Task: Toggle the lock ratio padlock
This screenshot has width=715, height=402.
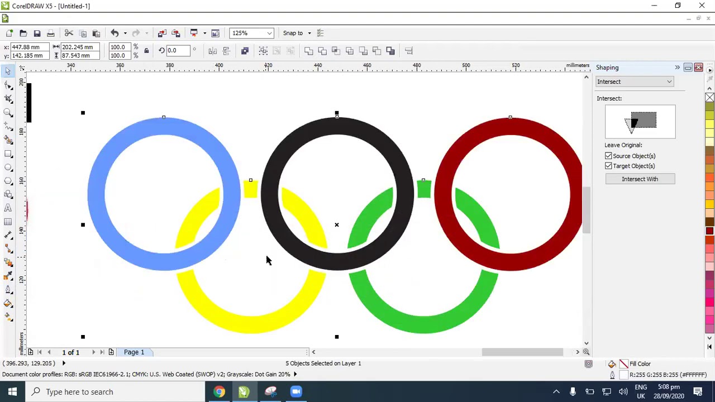Action: [146, 51]
